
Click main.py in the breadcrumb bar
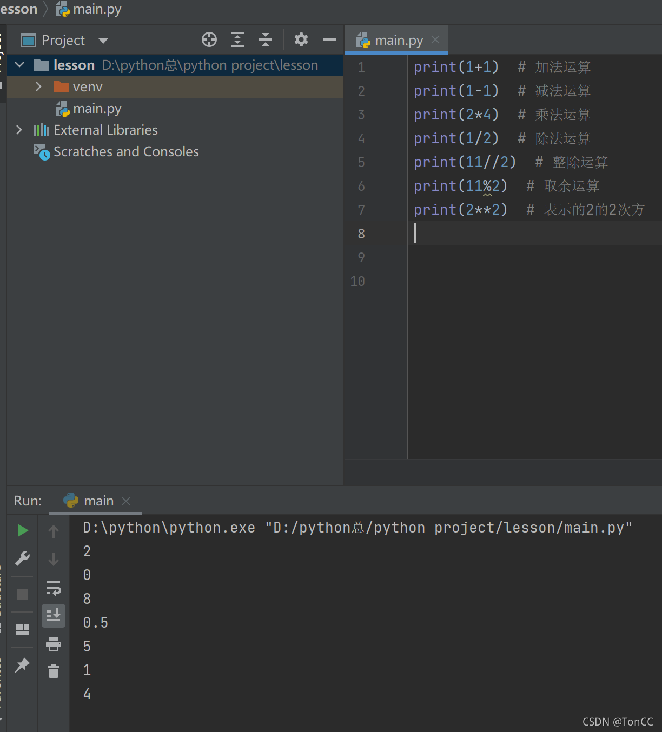(89, 9)
